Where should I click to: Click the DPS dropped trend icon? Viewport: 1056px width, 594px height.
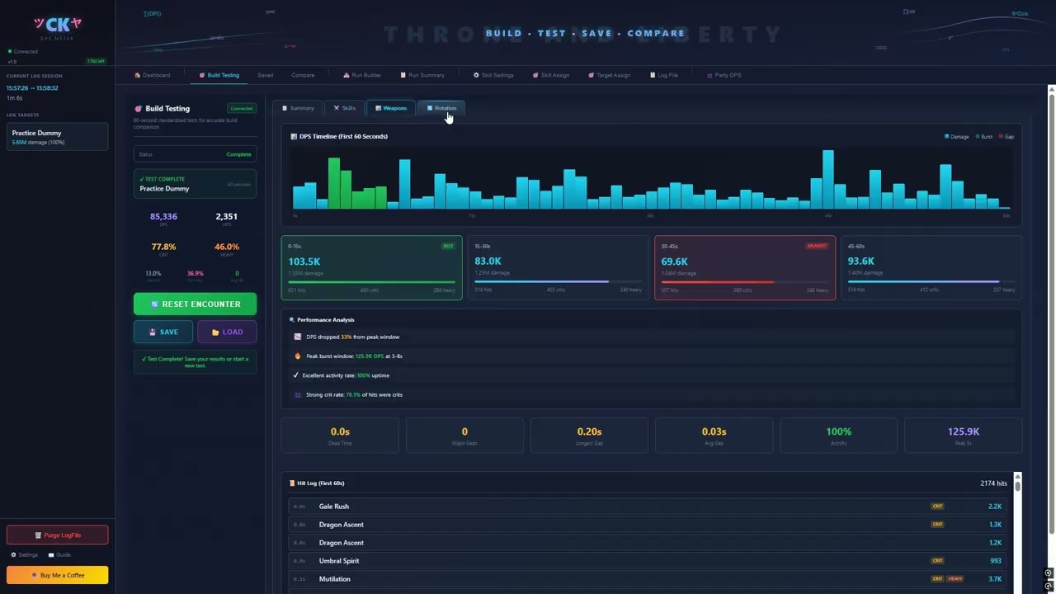298,337
